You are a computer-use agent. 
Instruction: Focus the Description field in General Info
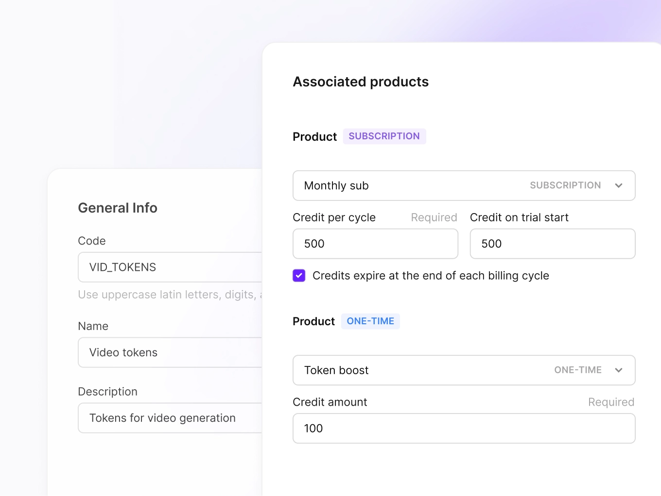pyautogui.click(x=170, y=418)
